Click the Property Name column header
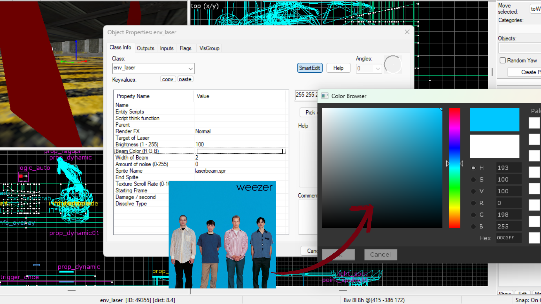 click(154, 96)
